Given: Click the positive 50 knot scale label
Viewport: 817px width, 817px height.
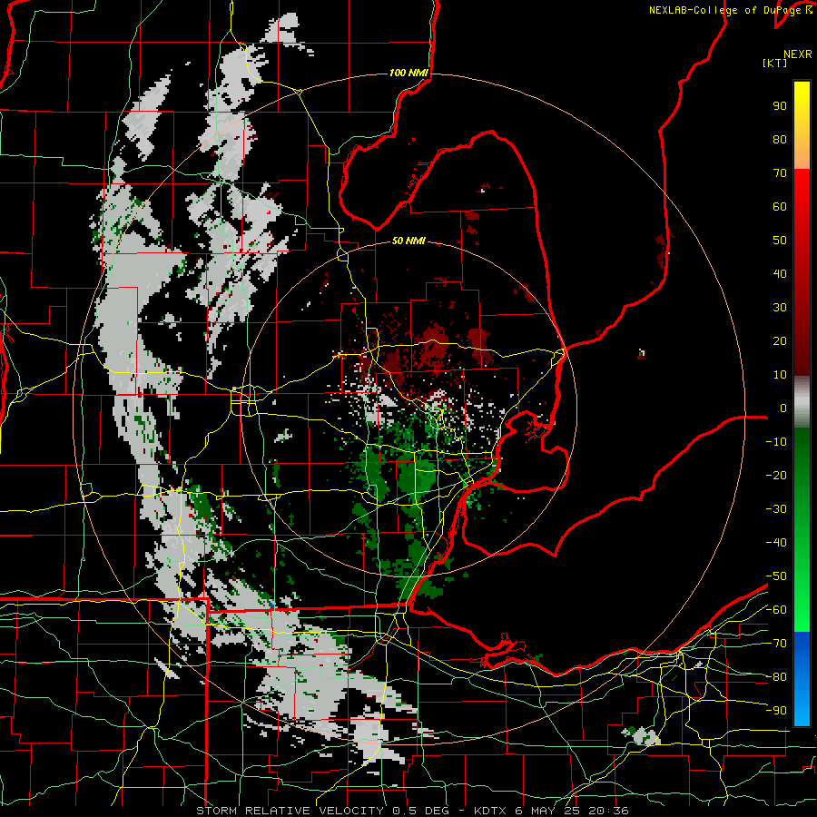Looking at the screenshot, I should click(780, 241).
